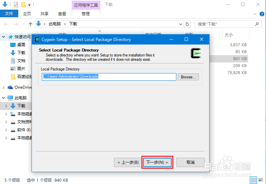Screen dimensions: 266x184
Task: Maximize the Explorer window
Action: pos(243,4)
